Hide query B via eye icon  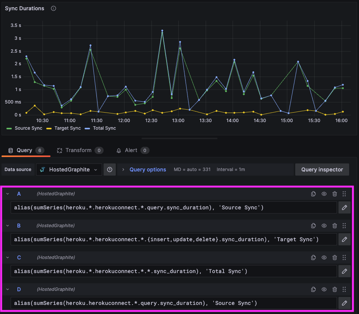click(324, 226)
